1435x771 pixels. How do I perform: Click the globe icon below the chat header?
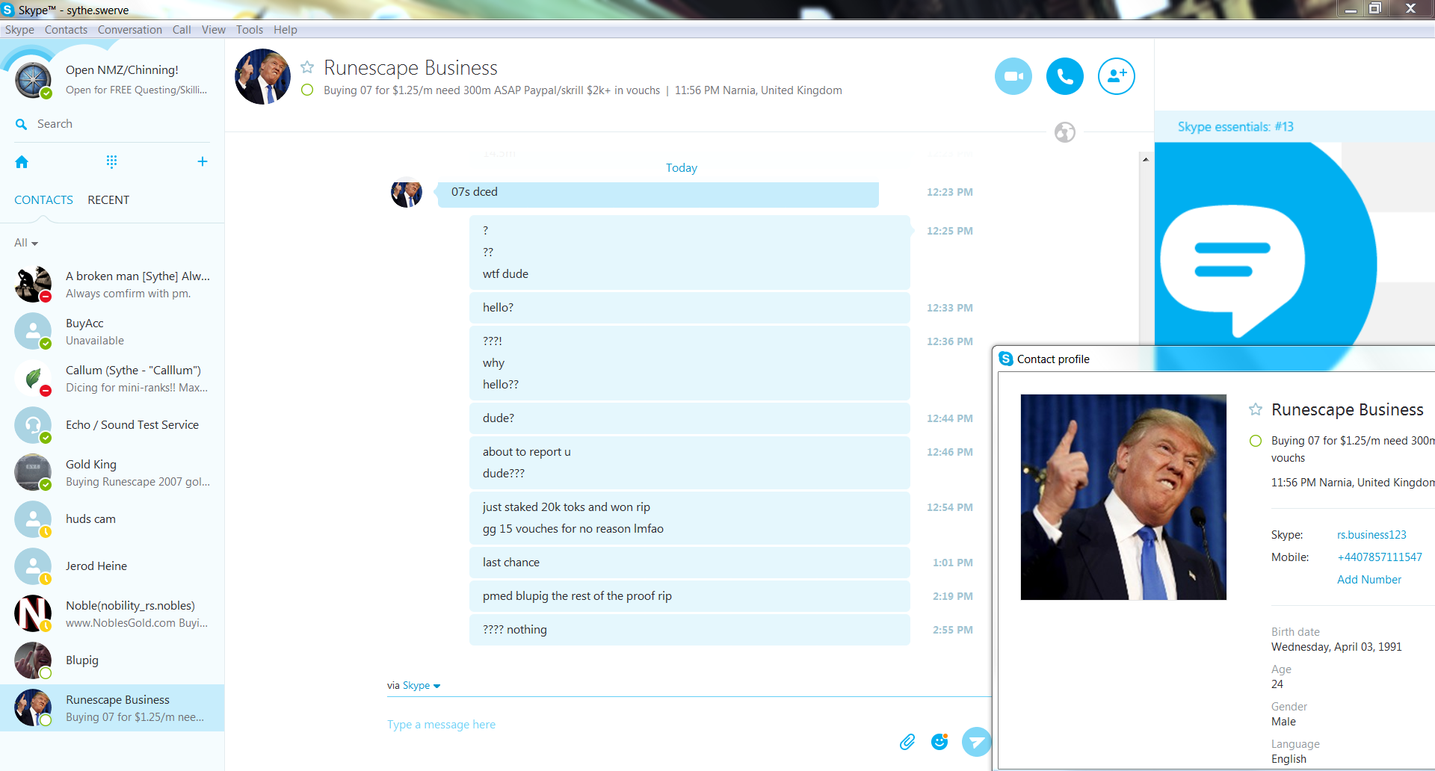(1065, 132)
